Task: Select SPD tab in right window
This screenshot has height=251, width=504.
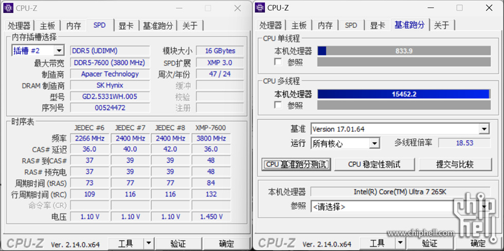Action: pyautogui.click(x=351, y=25)
